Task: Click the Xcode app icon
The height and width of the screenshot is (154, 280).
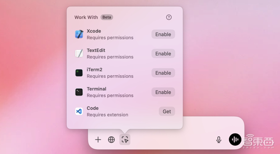Action: pos(79,34)
